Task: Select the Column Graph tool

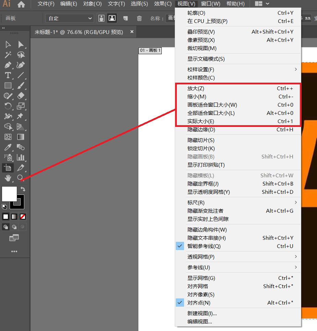Action: [21, 157]
